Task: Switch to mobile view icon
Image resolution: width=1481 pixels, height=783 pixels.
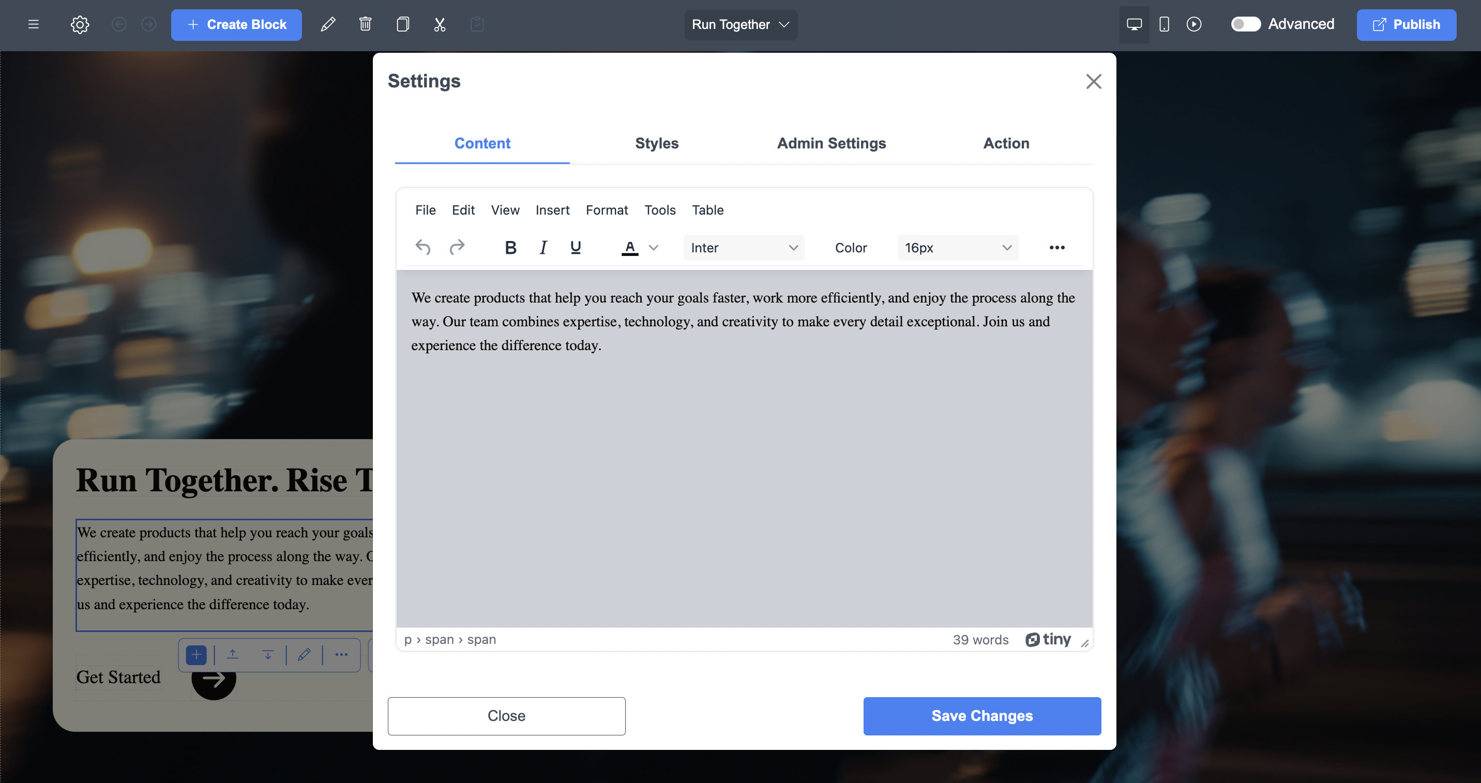Action: (1164, 25)
